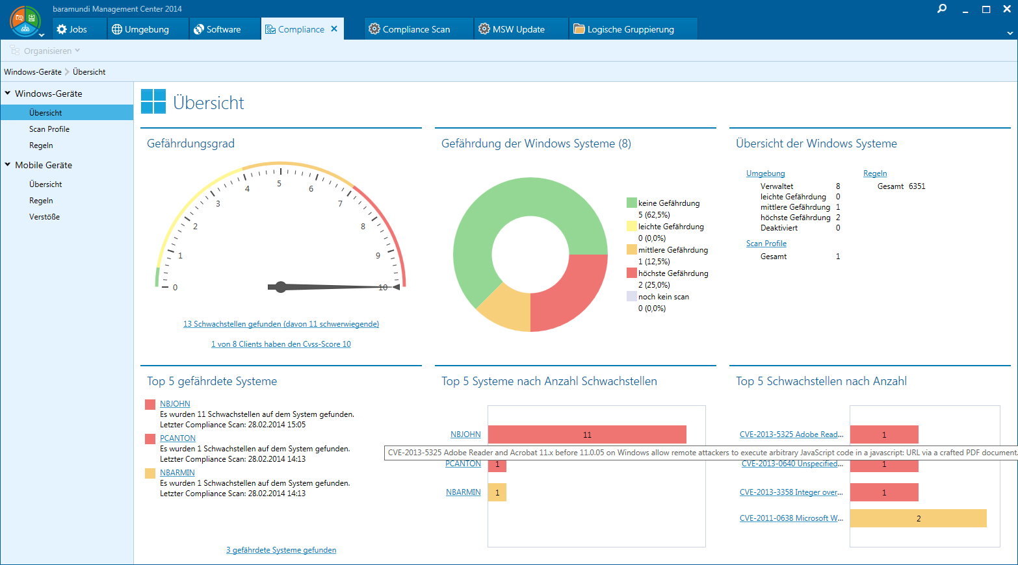Click 'Letzter Compliance Scan: 28.02.2014 15:05' text
The image size is (1018, 565).
233,425
